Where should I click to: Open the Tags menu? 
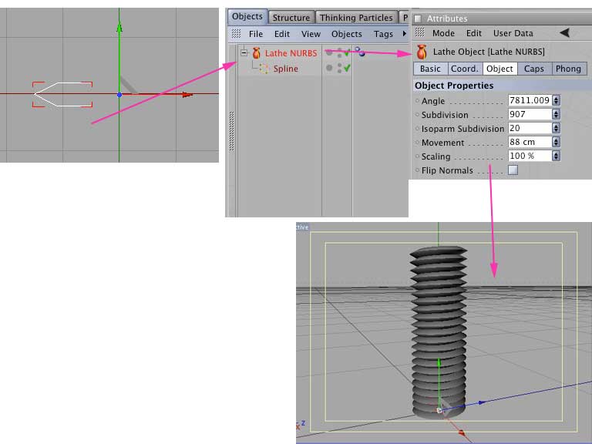tap(383, 34)
